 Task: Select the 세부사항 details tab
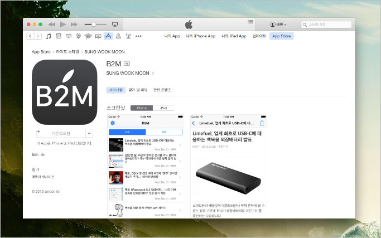tap(116, 90)
